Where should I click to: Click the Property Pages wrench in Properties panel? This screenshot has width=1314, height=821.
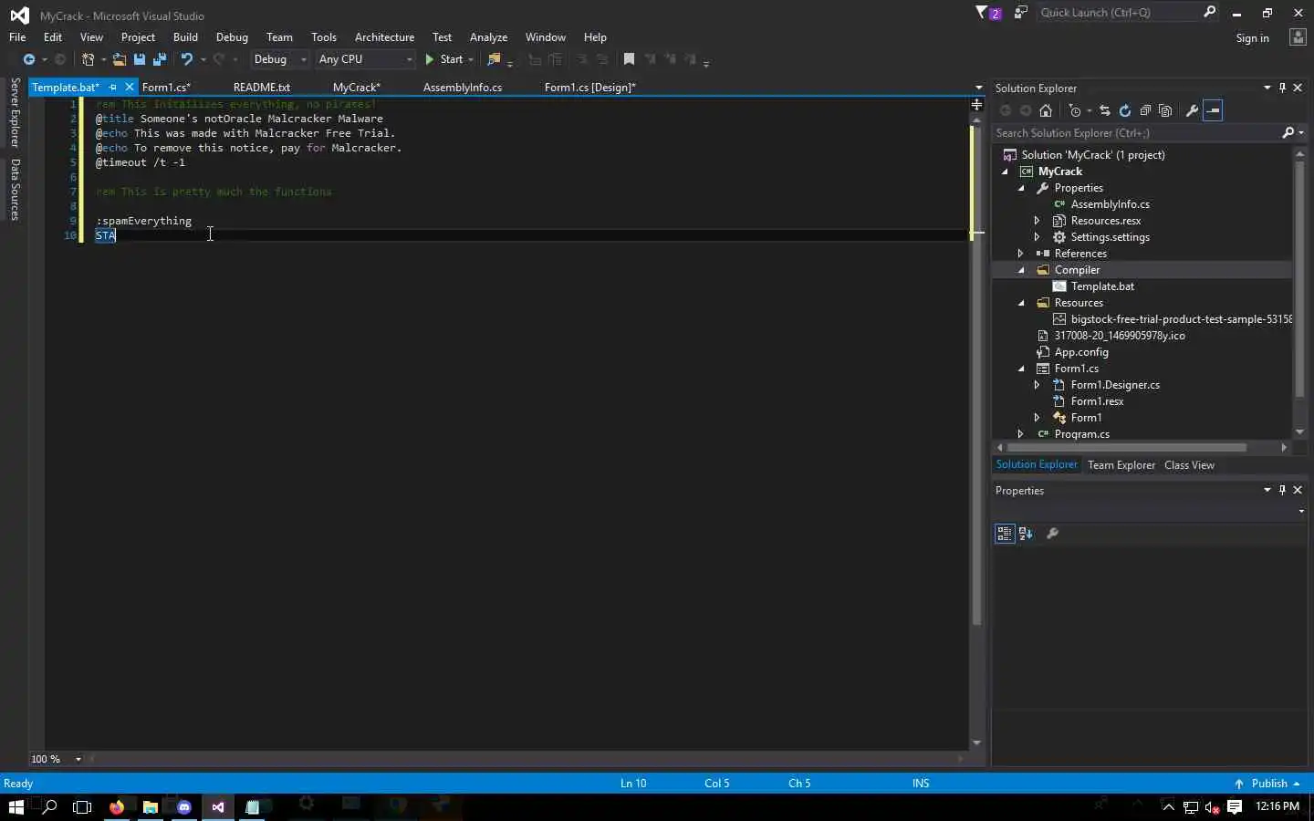[x=1052, y=534]
